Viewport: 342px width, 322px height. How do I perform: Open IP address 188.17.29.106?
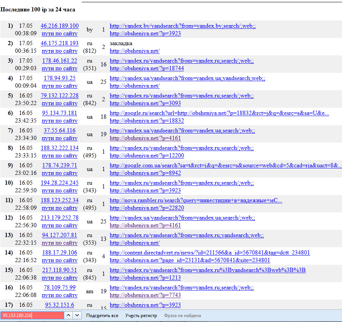60,252
